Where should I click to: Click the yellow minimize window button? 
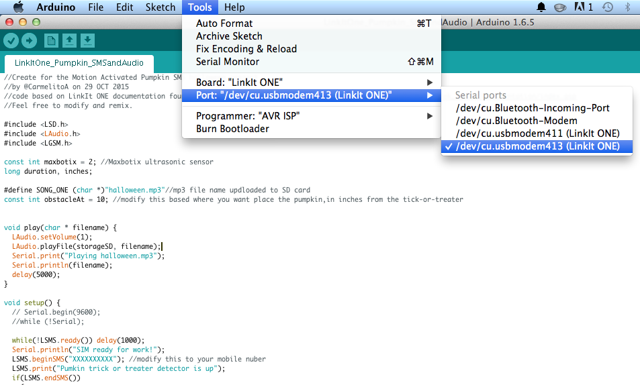[23, 22]
